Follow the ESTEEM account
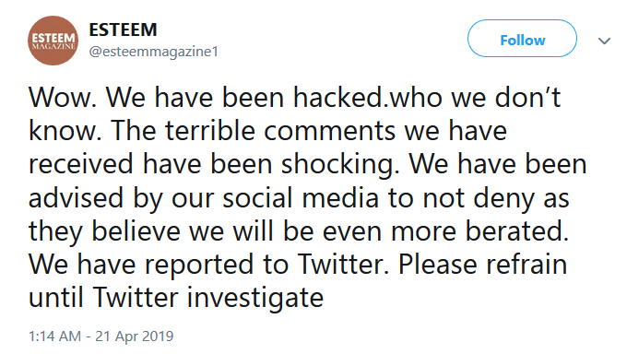This screenshot has width=627, height=354. (522, 39)
